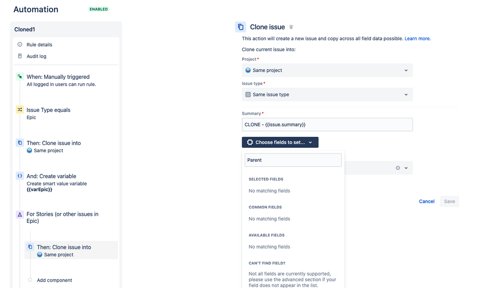Click the Summary input field

click(x=327, y=125)
